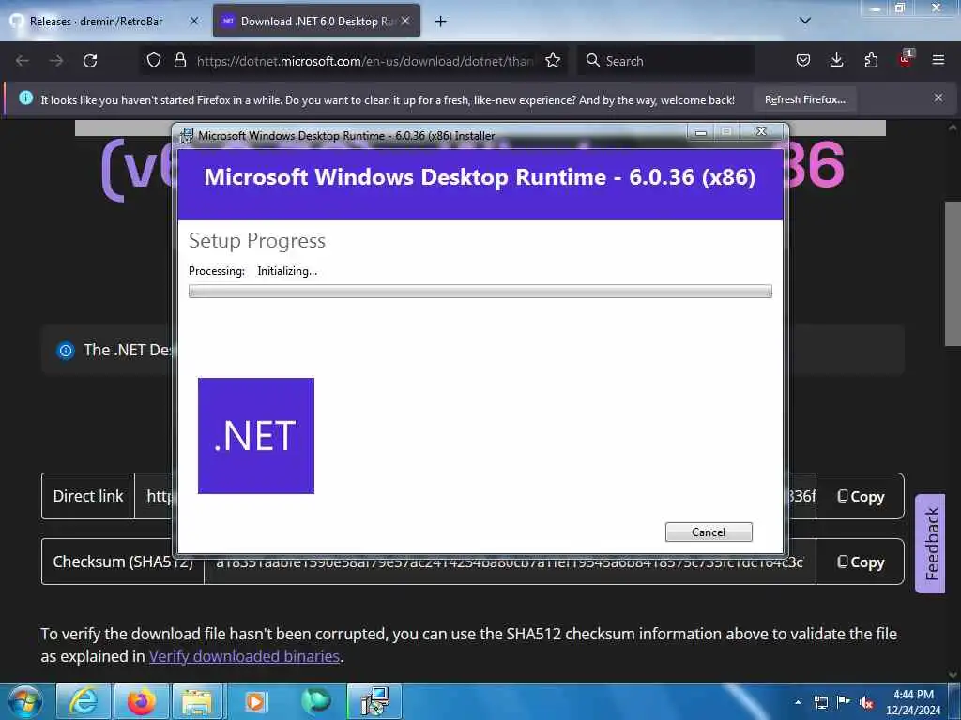Go back to the previous page
The height and width of the screenshot is (720, 961).
point(23,61)
